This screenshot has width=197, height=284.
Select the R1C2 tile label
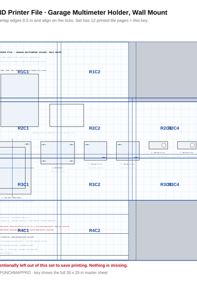point(95,72)
